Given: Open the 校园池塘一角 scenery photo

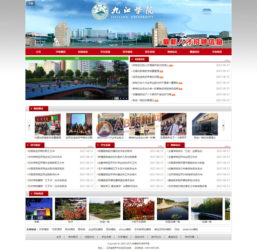Looking at the screenshot, I should pyautogui.click(x=173, y=209).
